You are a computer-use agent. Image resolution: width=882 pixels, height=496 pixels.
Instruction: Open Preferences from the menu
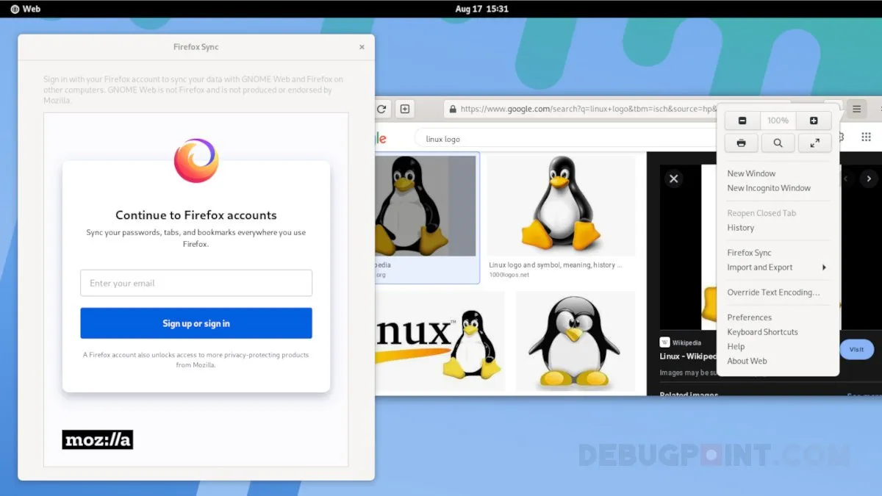(749, 317)
